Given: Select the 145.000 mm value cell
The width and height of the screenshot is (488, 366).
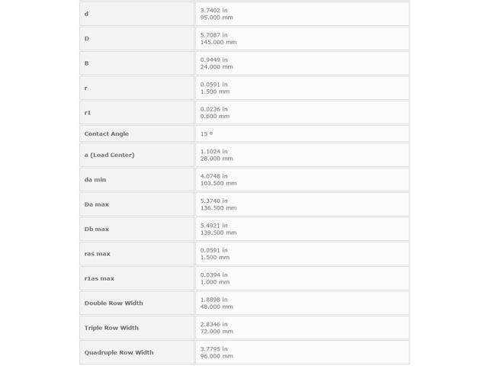Looking at the screenshot, I should [302, 39].
